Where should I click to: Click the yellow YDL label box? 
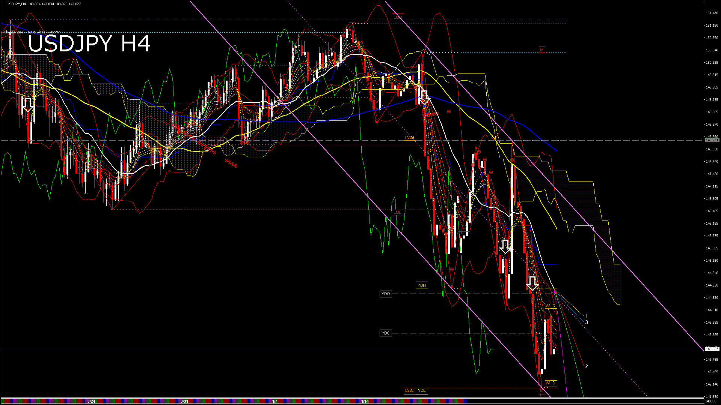tap(422, 391)
